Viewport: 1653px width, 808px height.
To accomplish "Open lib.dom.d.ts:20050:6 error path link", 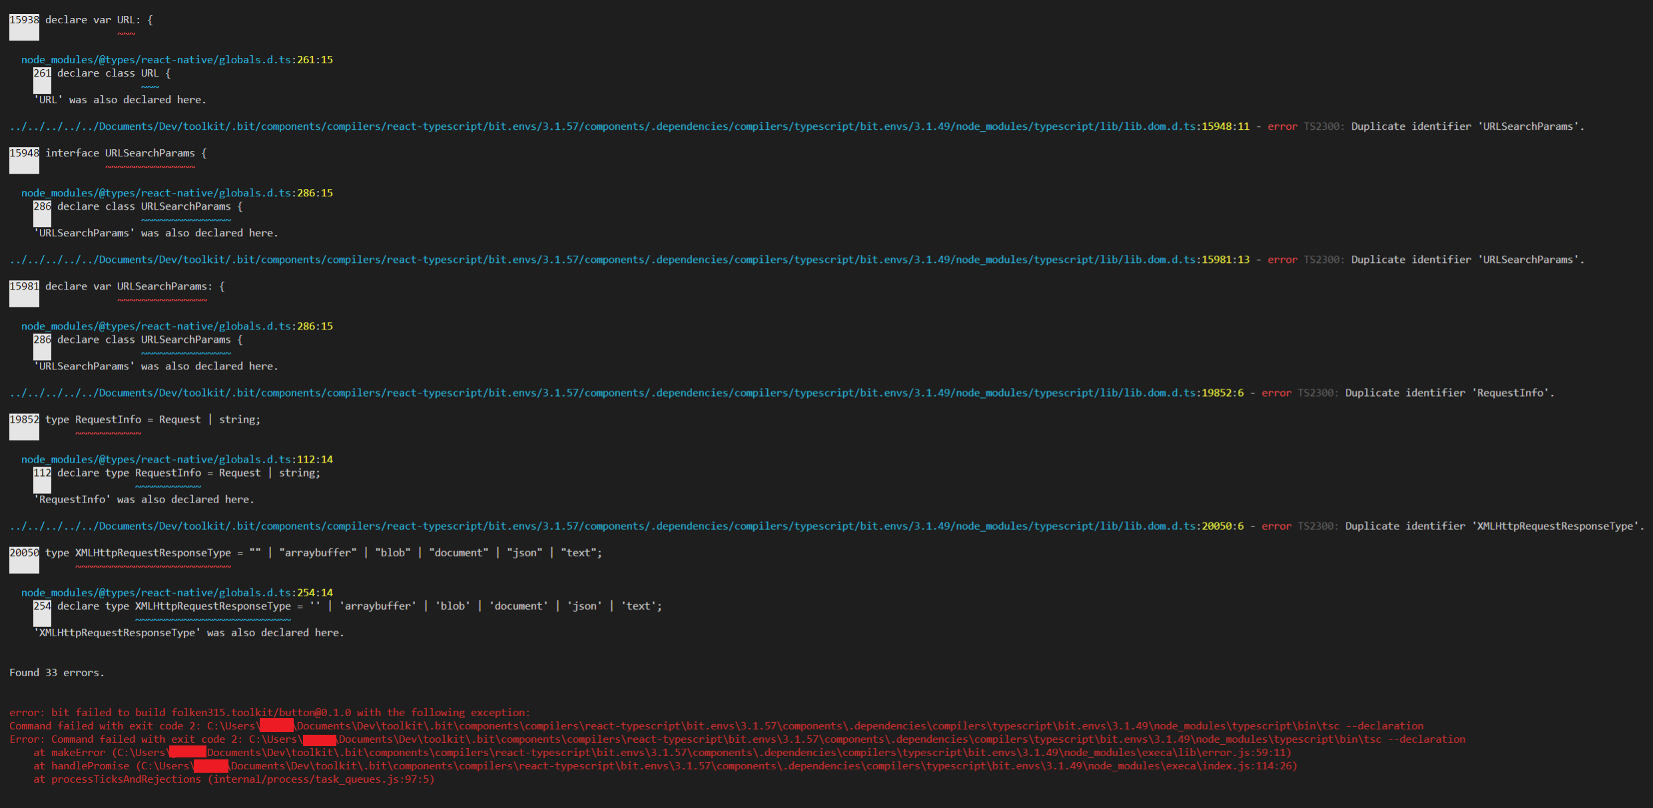I will coord(627,526).
